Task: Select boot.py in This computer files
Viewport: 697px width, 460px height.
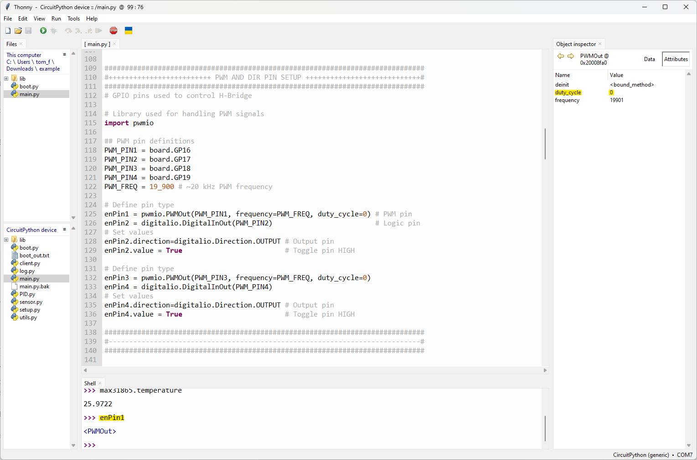Action: point(29,87)
